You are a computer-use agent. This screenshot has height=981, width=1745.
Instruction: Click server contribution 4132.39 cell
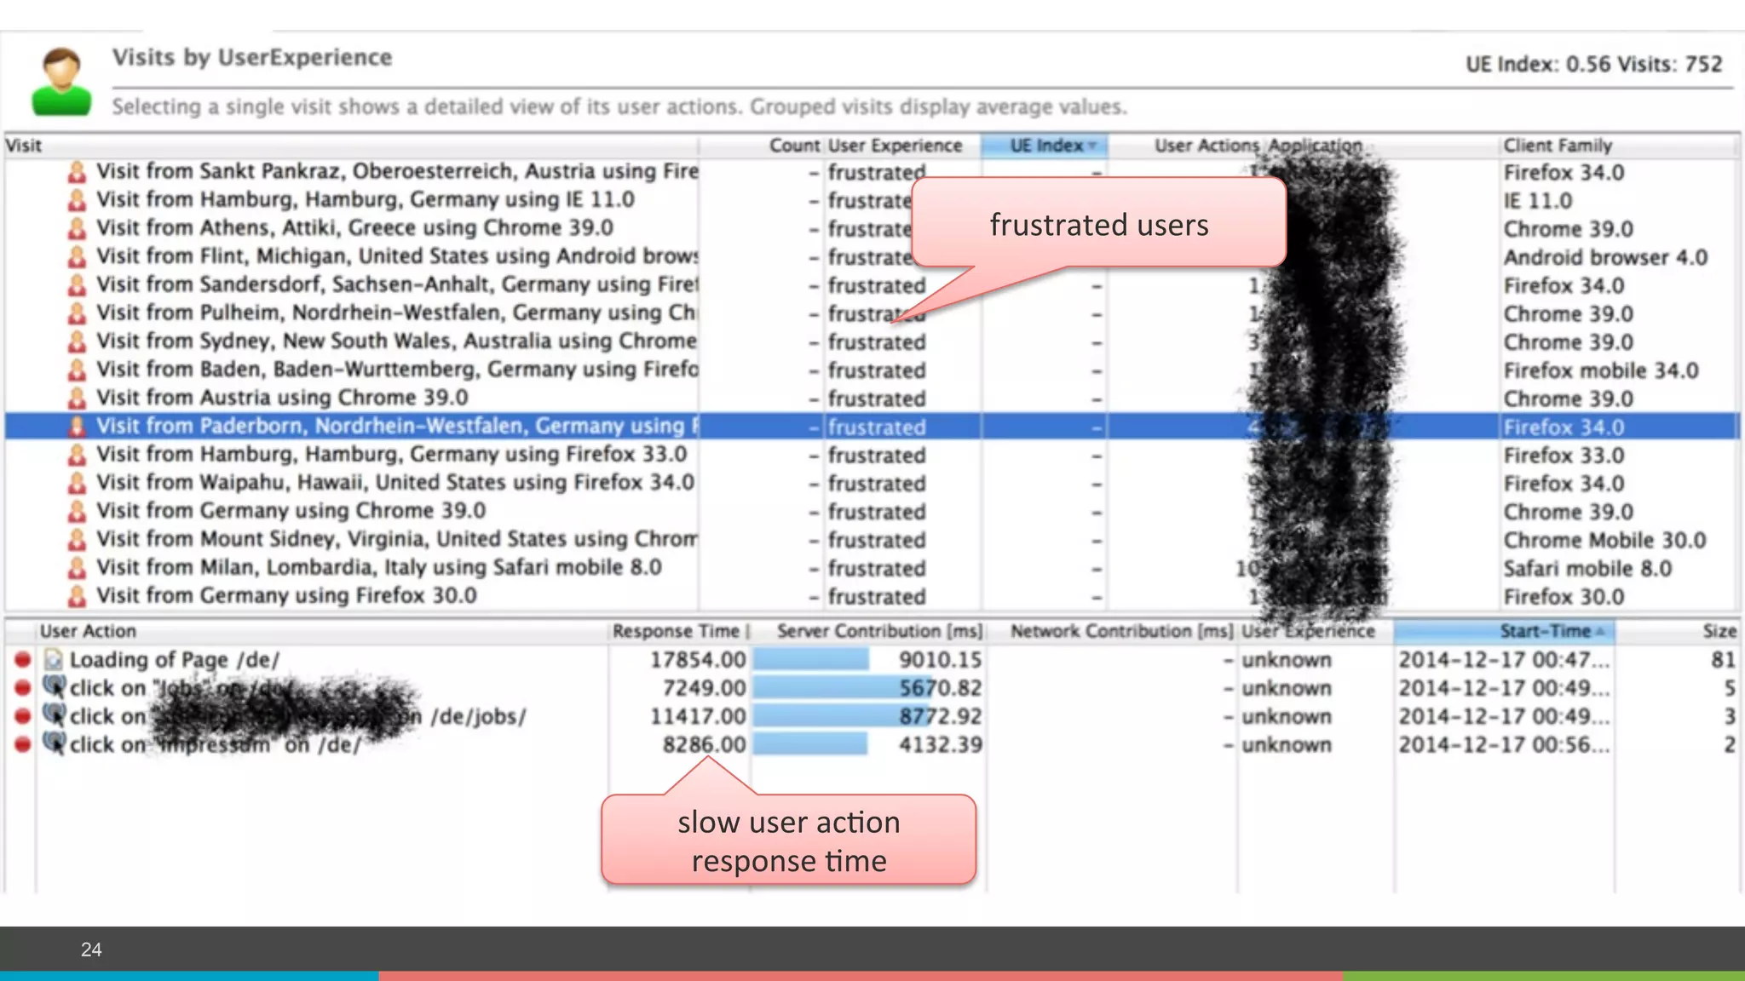(940, 745)
